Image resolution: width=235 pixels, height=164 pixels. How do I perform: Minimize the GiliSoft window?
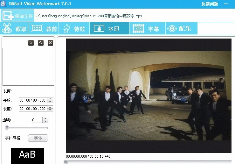(x=226, y=4)
